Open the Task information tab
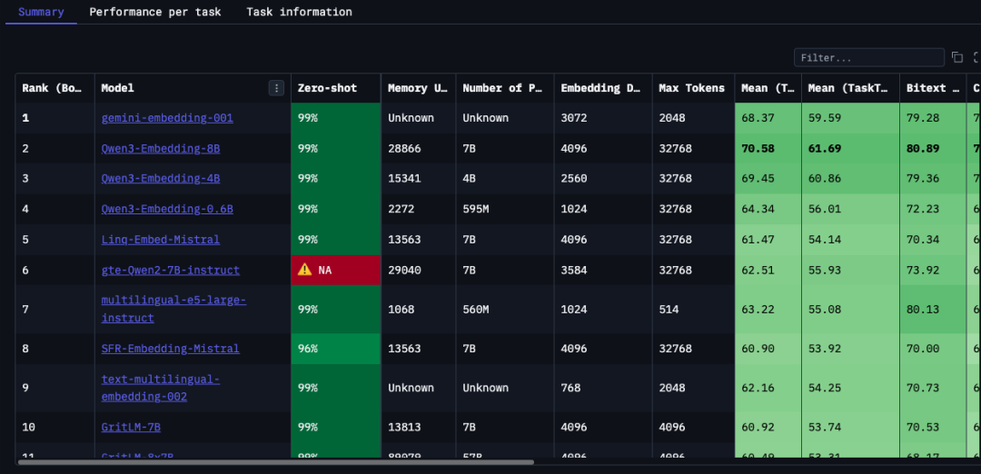This screenshot has height=474, width=981. click(299, 12)
